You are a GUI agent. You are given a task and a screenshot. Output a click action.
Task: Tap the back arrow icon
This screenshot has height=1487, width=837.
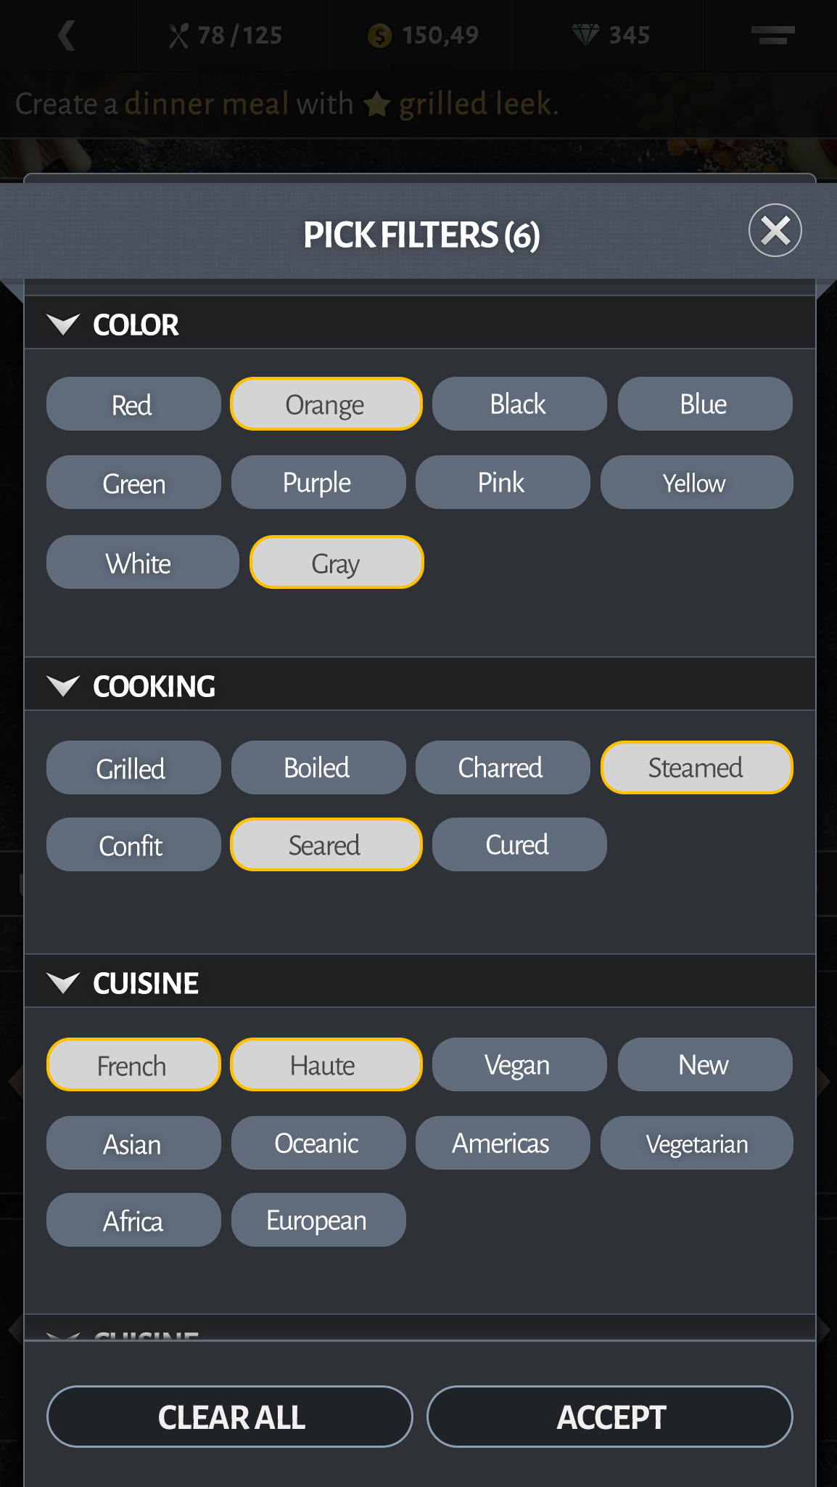click(x=67, y=35)
